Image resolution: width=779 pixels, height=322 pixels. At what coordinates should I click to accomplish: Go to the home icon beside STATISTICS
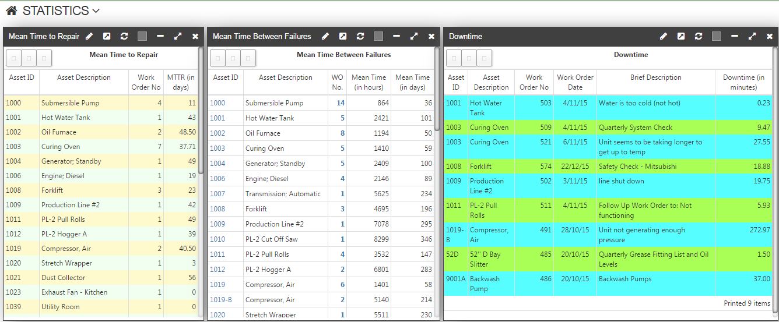tap(11, 10)
